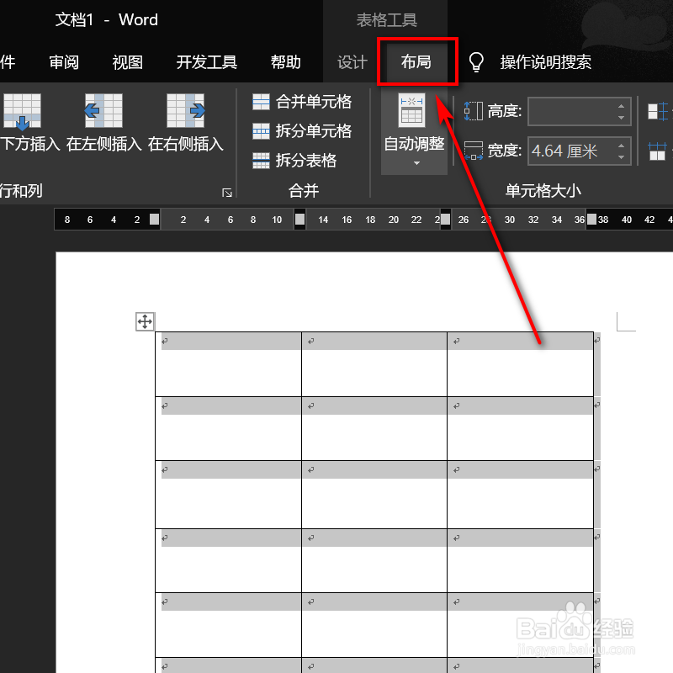Viewport: 673px width, 673px height.
Task: Click the first cell of table row one
Action: [228, 364]
